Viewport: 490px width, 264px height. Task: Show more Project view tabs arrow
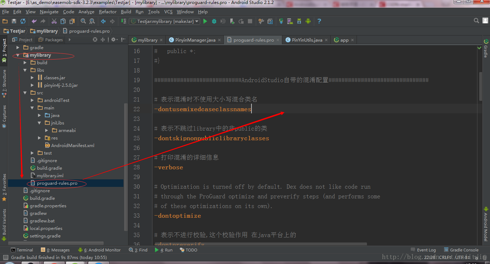pyautogui.click(x=69, y=40)
